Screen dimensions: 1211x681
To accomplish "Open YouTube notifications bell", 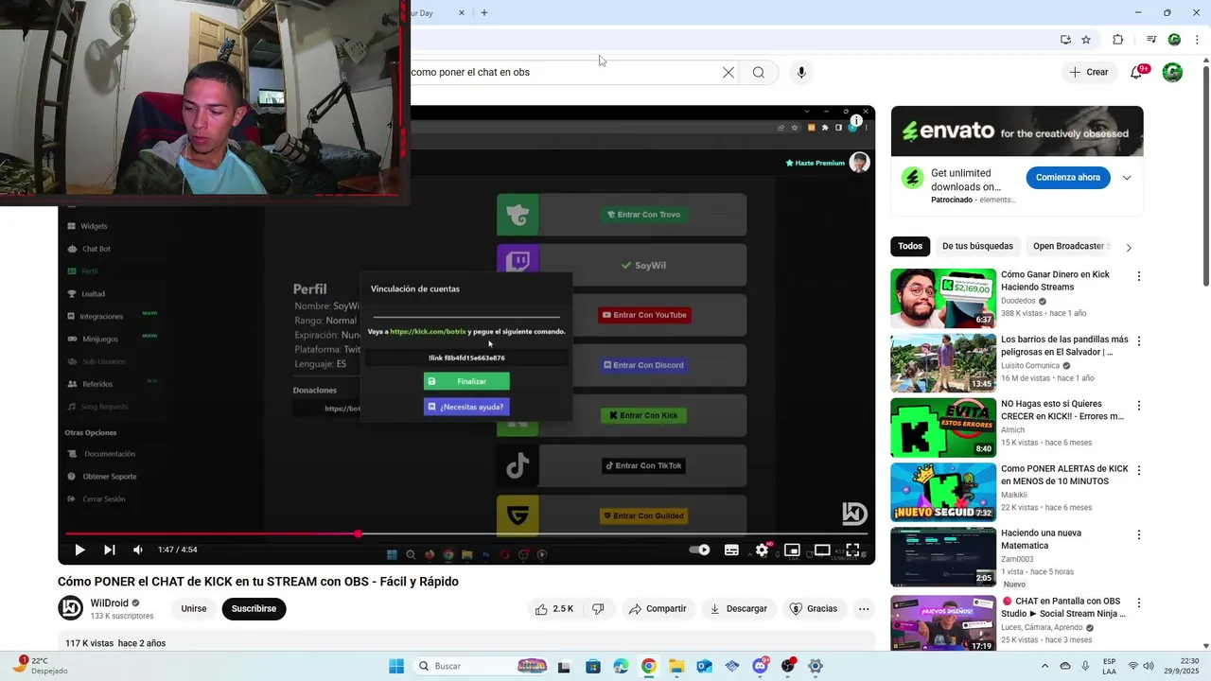I will (x=1136, y=72).
